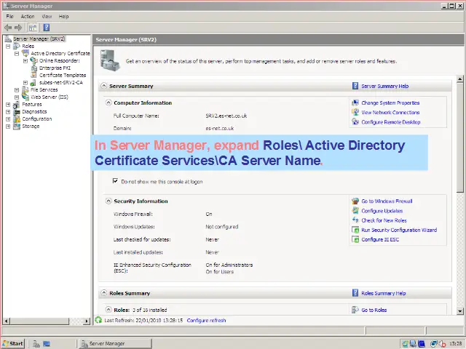Click the Server Summary Help icon
Image resolution: width=466 pixels, height=349 pixels.
(x=355, y=86)
